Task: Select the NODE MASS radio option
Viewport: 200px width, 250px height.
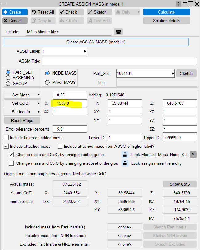Action: (47, 73)
